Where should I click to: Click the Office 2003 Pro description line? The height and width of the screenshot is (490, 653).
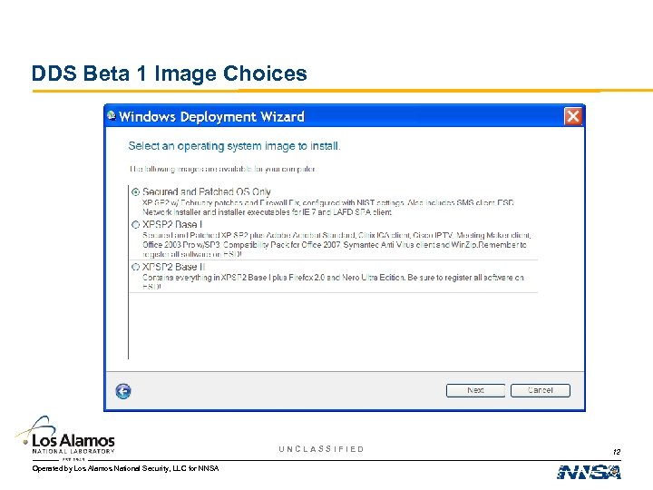(335, 245)
